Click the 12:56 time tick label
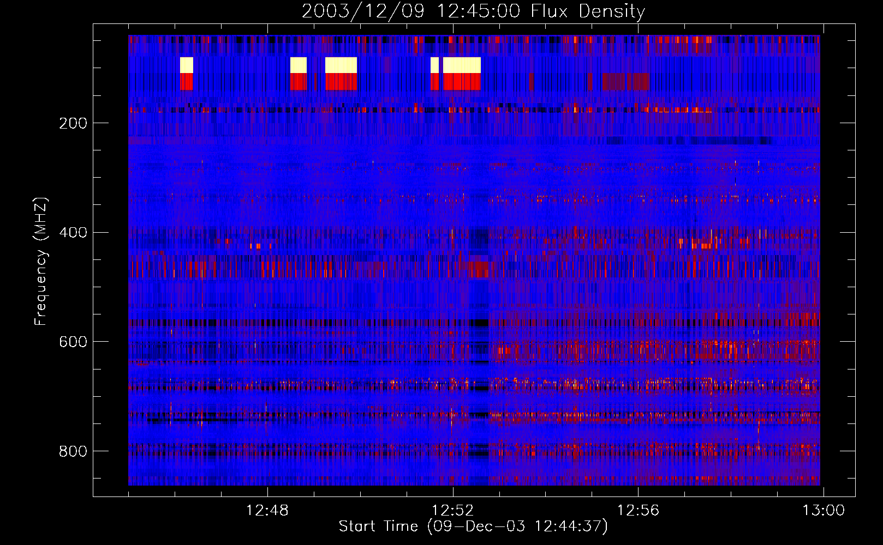The image size is (883, 545). 638,511
